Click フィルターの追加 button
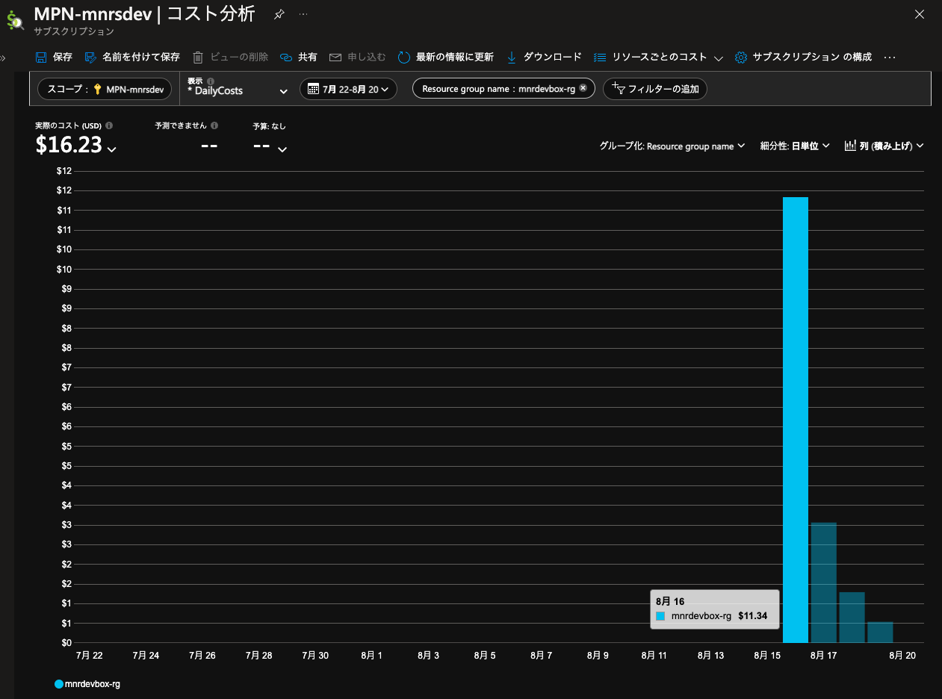The image size is (942, 699). tap(655, 89)
